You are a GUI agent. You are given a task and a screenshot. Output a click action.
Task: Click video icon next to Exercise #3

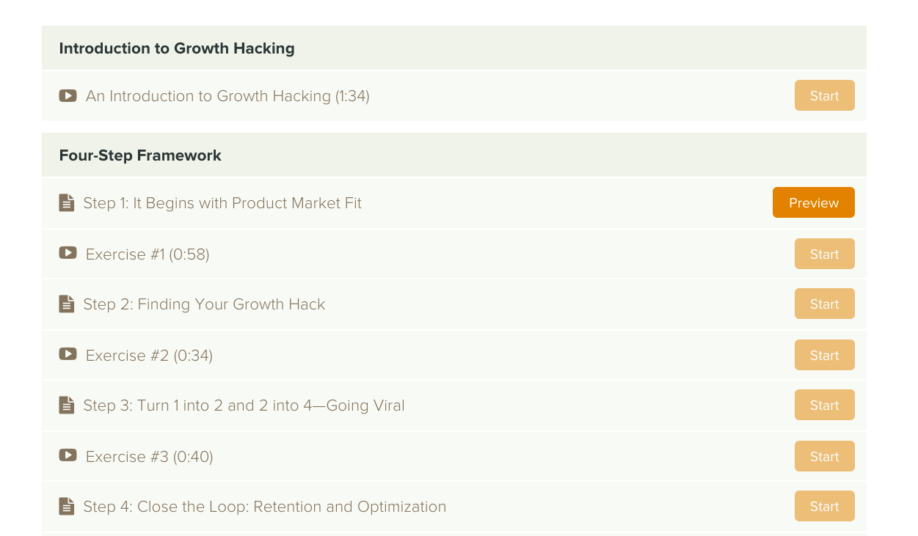(68, 456)
